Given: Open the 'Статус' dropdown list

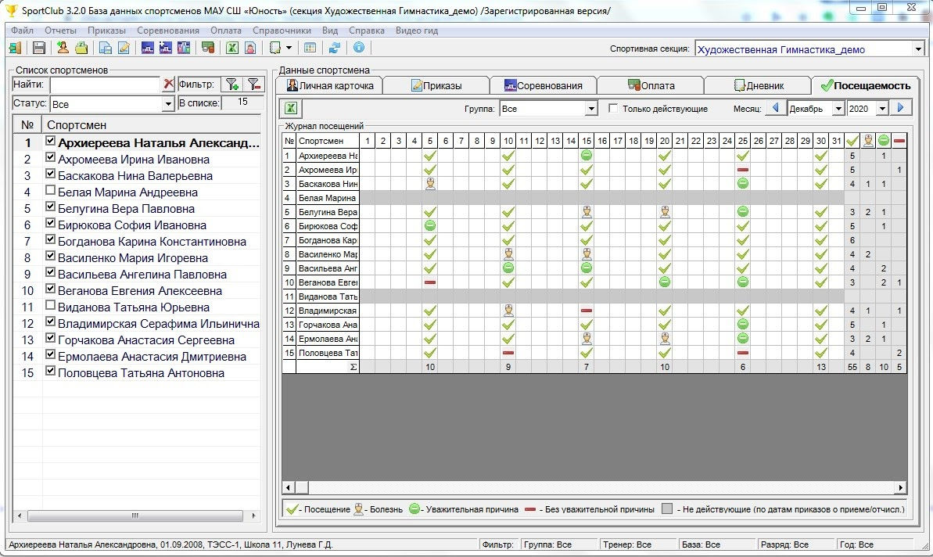Looking at the screenshot, I should (x=168, y=104).
